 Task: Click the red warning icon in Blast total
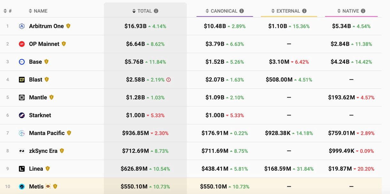pos(169,80)
